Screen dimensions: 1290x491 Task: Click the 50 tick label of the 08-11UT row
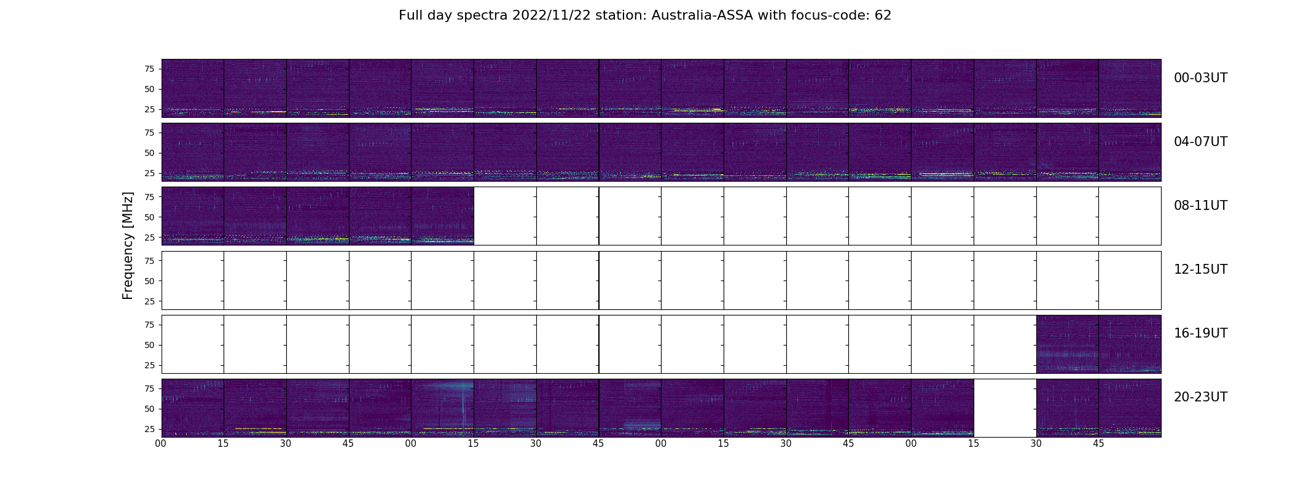[x=149, y=217]
